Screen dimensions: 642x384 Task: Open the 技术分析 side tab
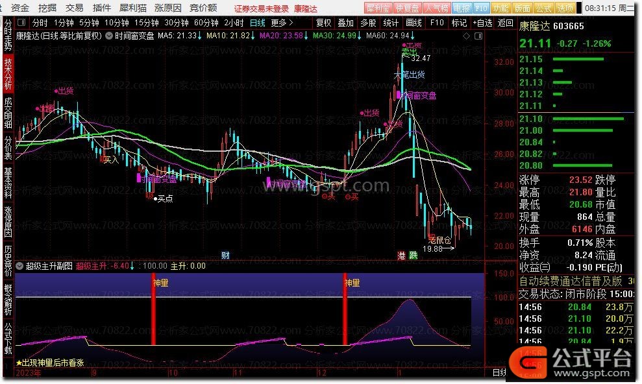8,73
